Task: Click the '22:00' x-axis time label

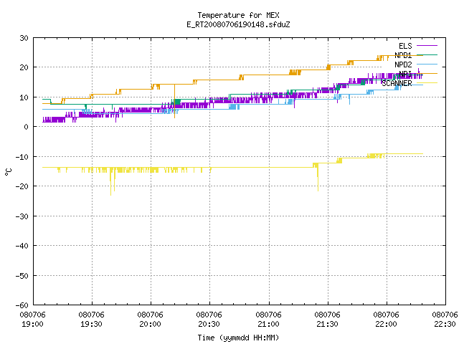Action: tap(386, 324)
